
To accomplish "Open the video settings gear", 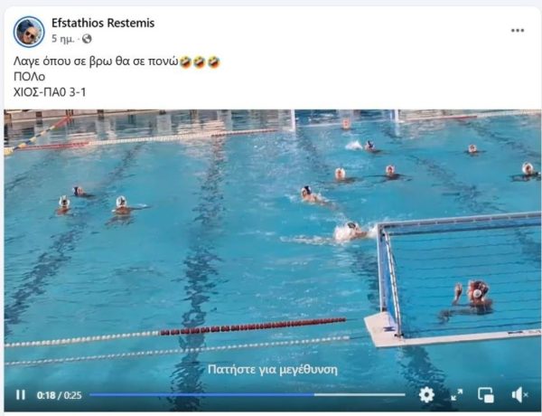I will coord(426,394).
